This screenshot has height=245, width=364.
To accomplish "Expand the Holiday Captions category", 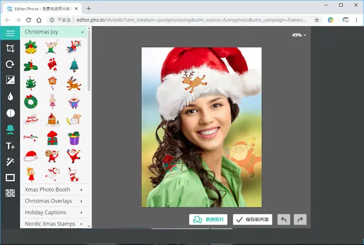I will [x=54, y=212].
